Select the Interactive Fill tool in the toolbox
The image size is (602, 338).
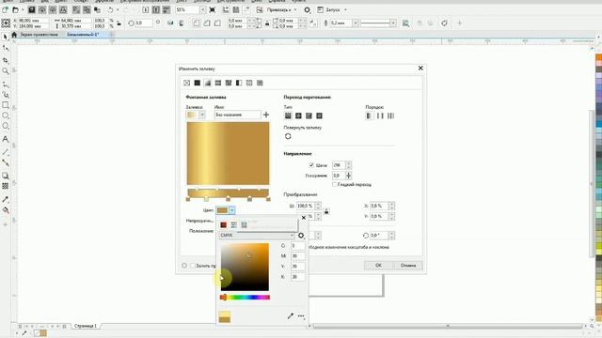point(6,210)
